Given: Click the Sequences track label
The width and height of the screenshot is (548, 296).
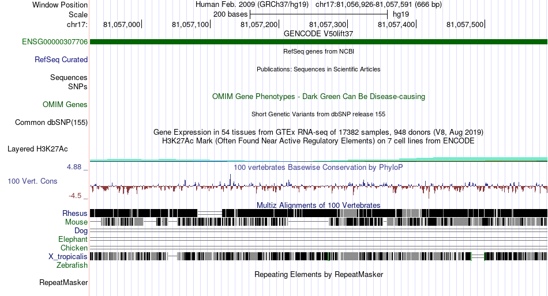Looking at the screenshot, I should pos(69,78).
